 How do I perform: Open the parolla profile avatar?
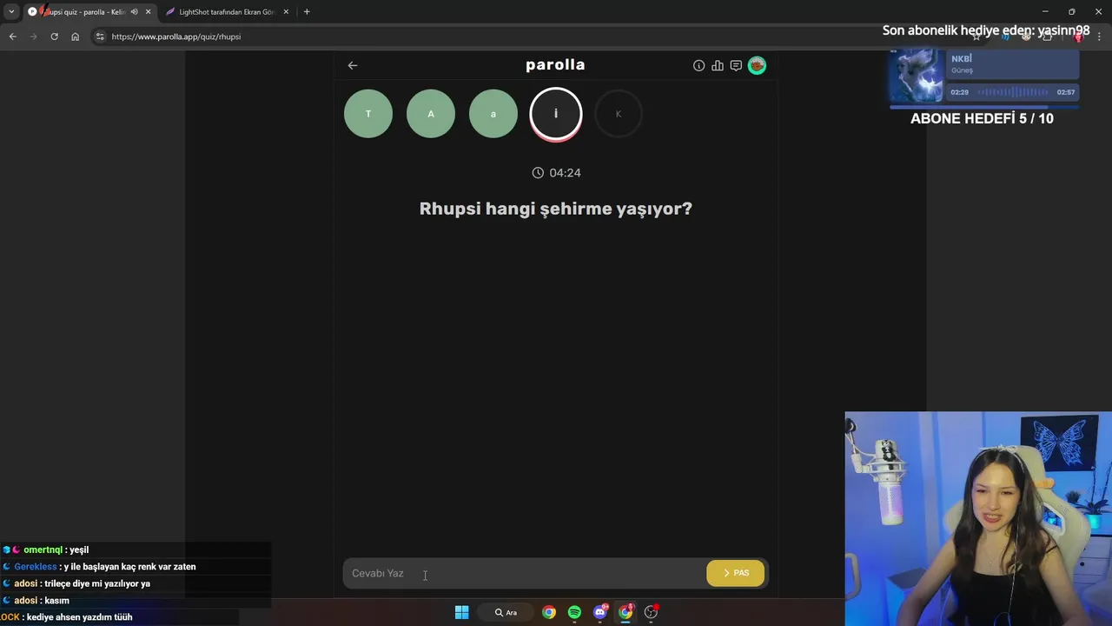click(757, 65)
